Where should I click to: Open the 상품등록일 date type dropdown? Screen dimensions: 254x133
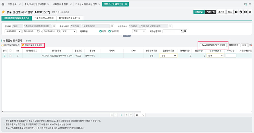pyautogui.click(x=13, y=31)
